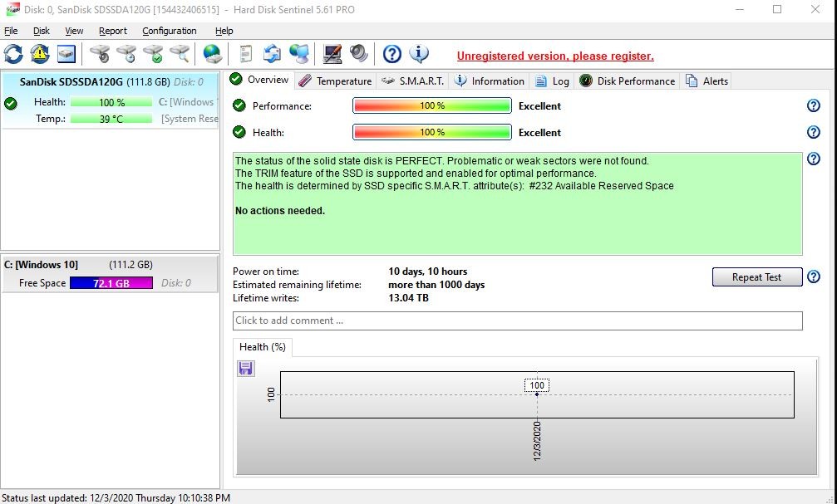Click Unregistered version, please register link
Viewport: 837px width, 504px height.
tap(555, 56)
